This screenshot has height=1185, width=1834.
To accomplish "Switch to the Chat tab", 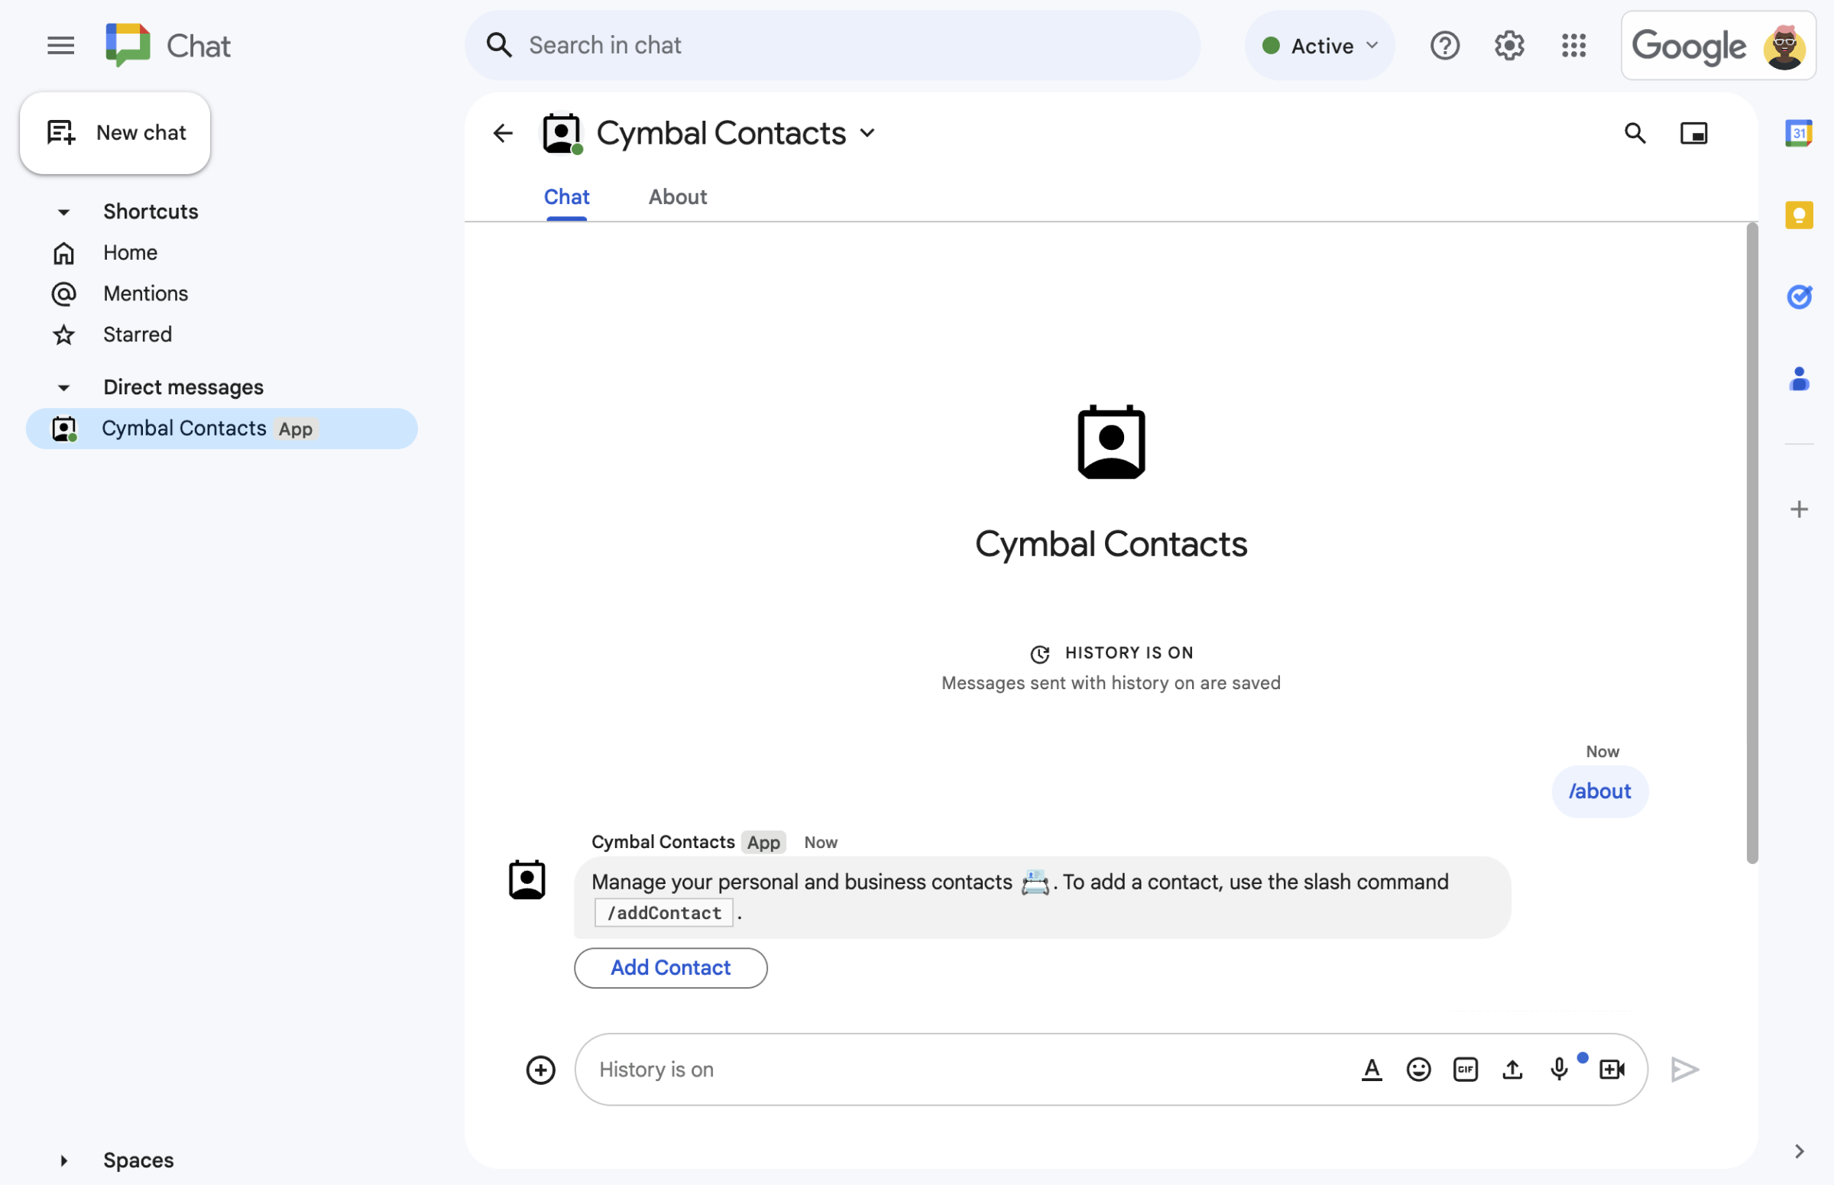I will pos(565,196).
